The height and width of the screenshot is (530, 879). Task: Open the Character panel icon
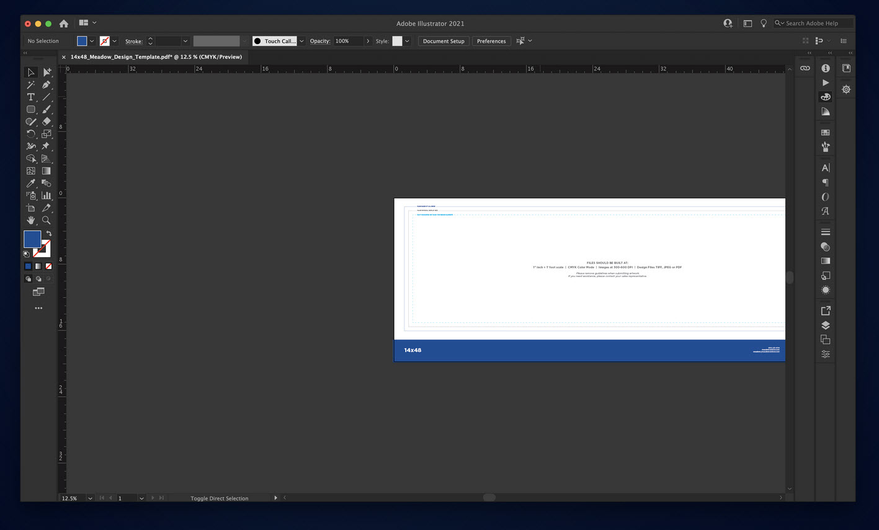825,168
